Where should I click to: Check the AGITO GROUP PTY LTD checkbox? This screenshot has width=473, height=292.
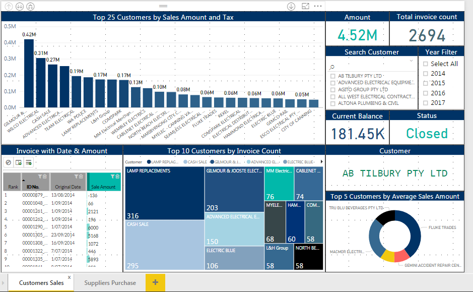click(333, 90)
